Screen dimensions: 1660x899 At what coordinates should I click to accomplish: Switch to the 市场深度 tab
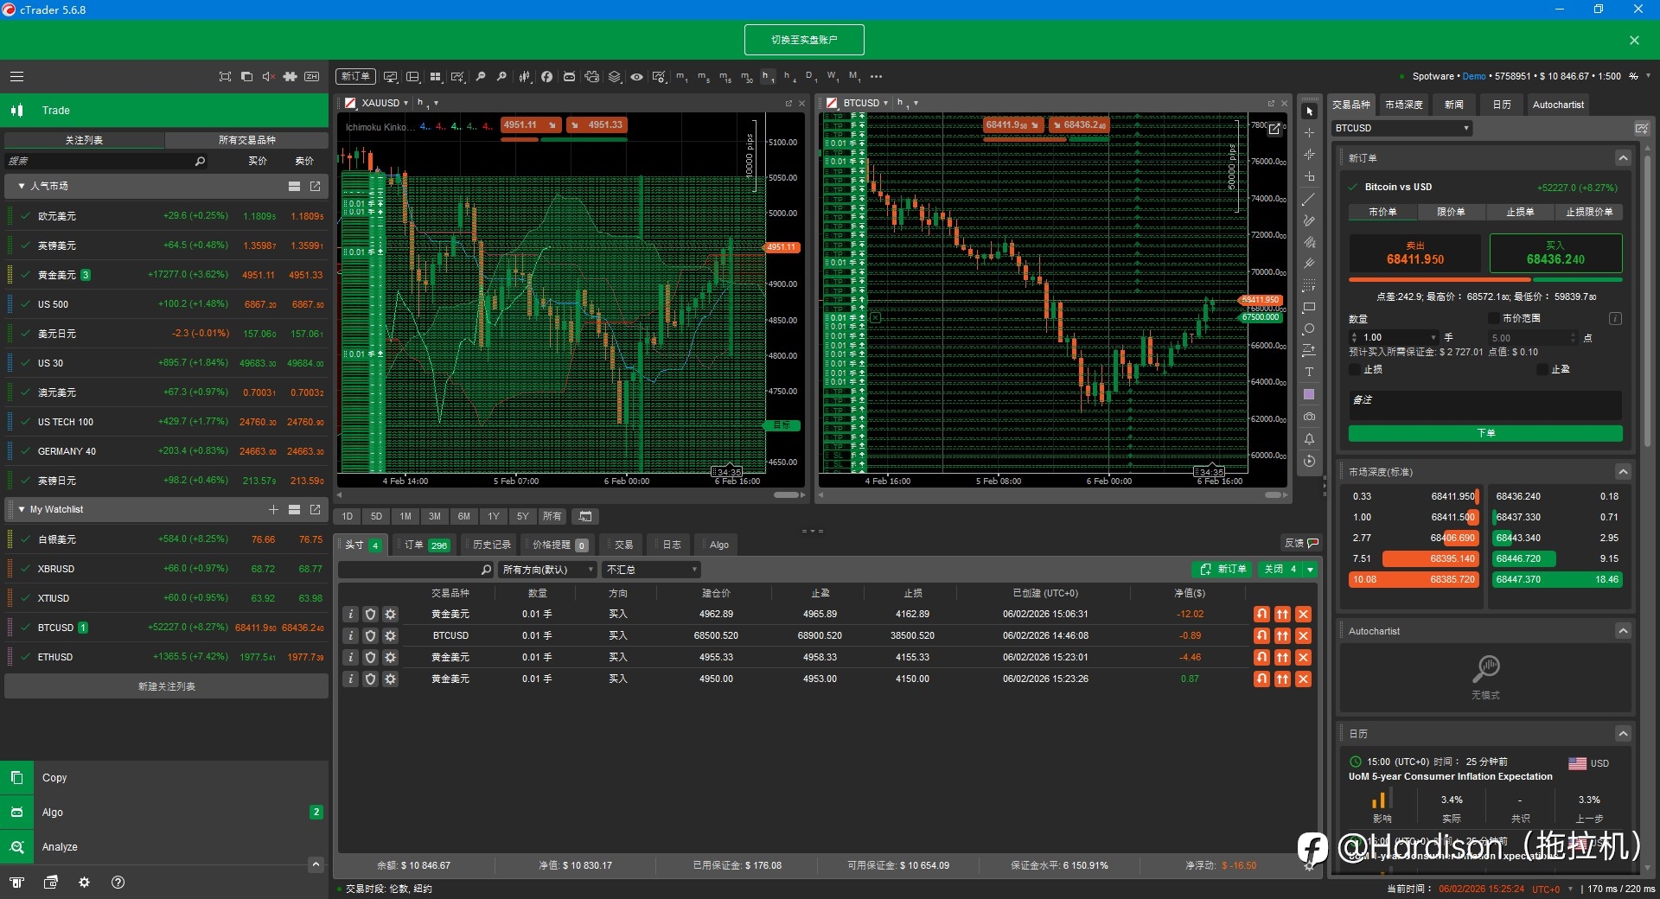pos(1404,105)
